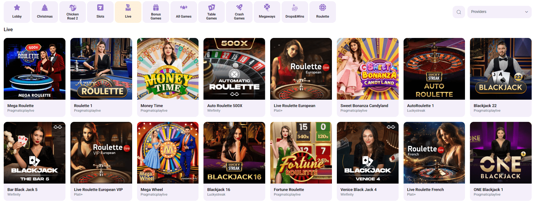This screenshot has height=203, width=536.
Task: Switch to the Slots tab label
Action: (x=100, y=17)
